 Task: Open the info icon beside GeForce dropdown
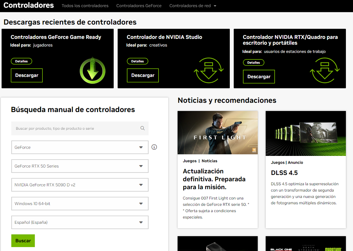click(154, 147)
